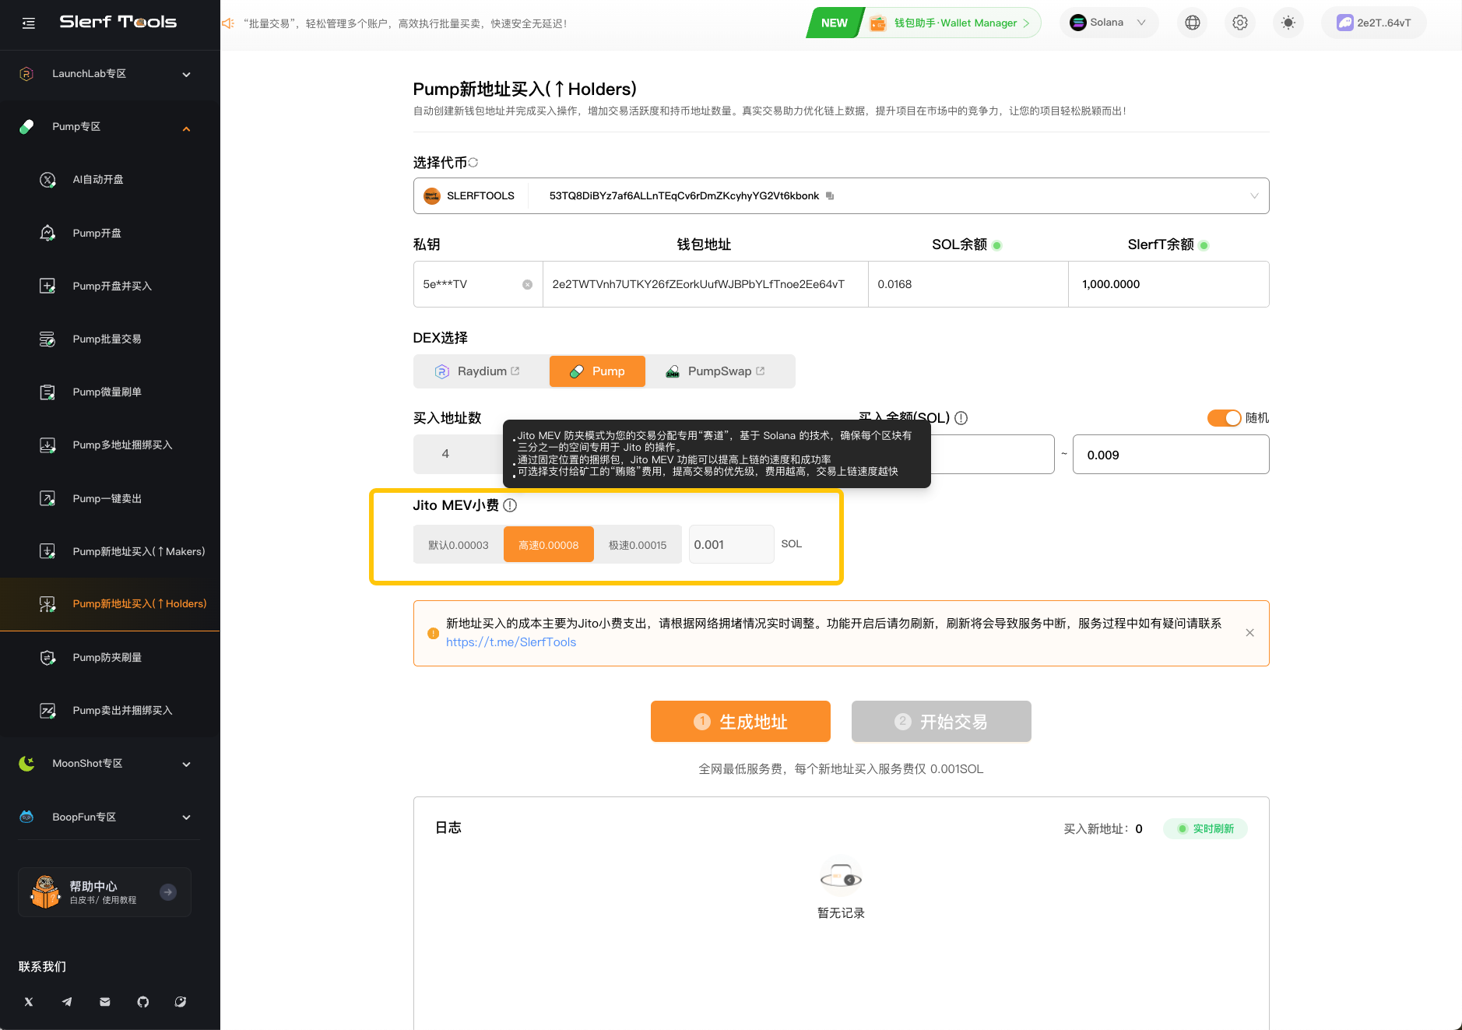Open the 帮助中心 help center card
Screen dimensions: 1462x1030
click(104, 892)
